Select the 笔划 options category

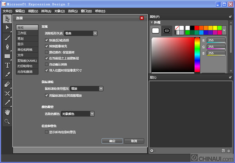(x=27, y=39)
